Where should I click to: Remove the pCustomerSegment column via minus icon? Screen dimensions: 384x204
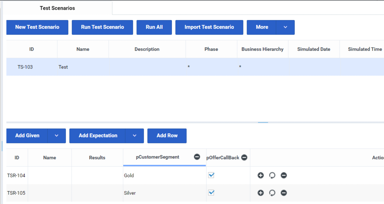pyautogui.click(x=197, y=157)
